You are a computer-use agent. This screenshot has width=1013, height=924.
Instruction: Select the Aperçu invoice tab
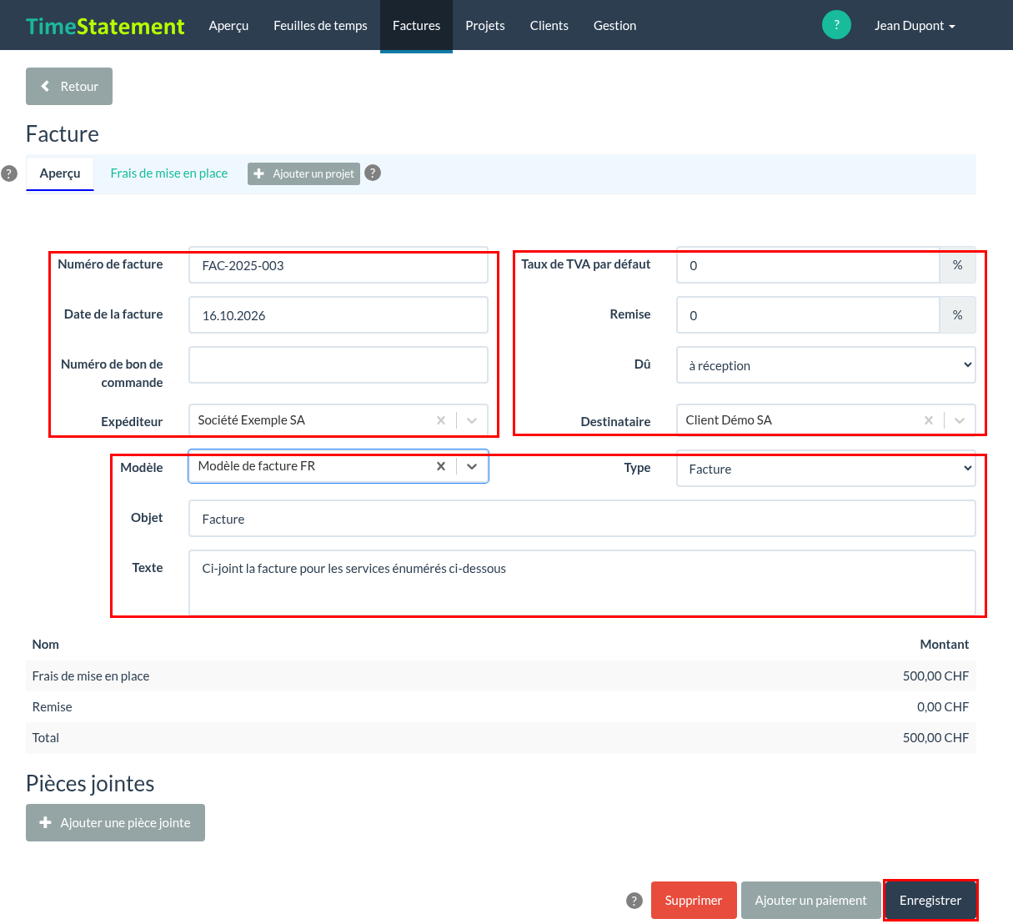(x=60, y=173)
